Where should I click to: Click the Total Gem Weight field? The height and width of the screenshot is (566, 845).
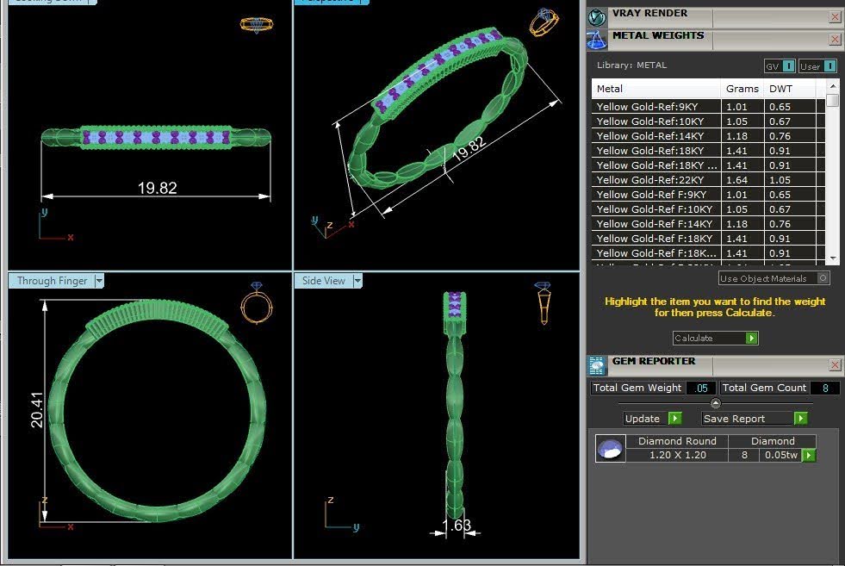[x=700, y=389]
